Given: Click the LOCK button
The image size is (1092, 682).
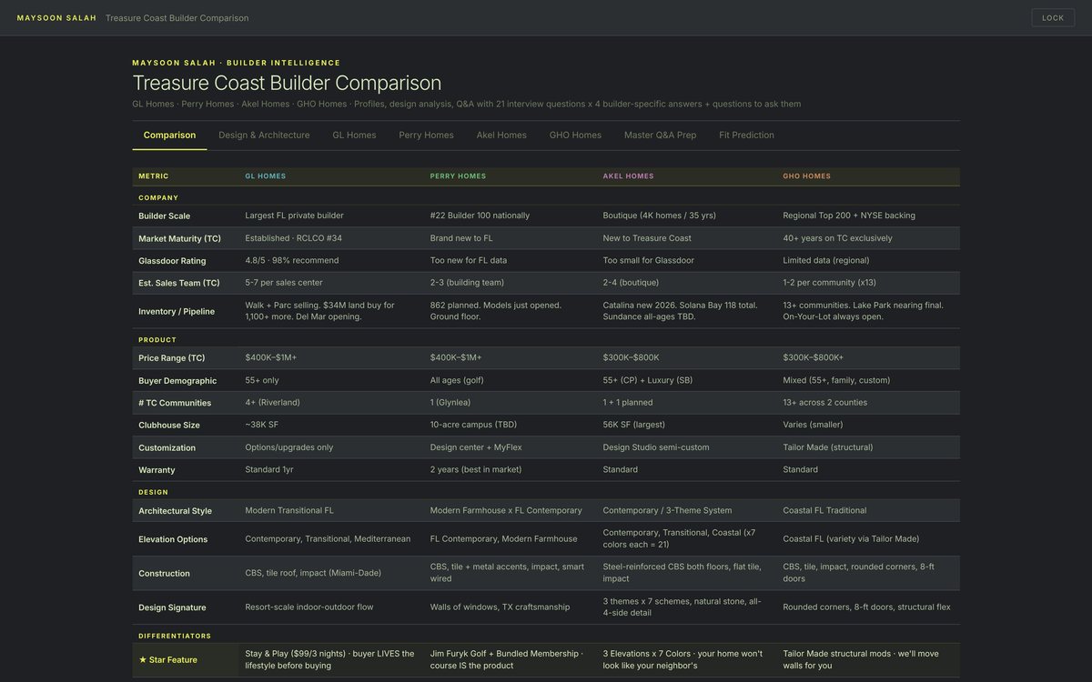Looking at the screenshot, I should pos(1053,17).
